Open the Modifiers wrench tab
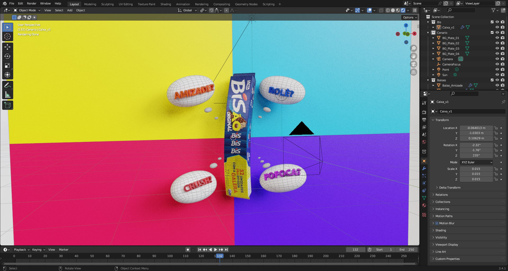Viewport: 508px width, 271px height. tap(424, 168)
